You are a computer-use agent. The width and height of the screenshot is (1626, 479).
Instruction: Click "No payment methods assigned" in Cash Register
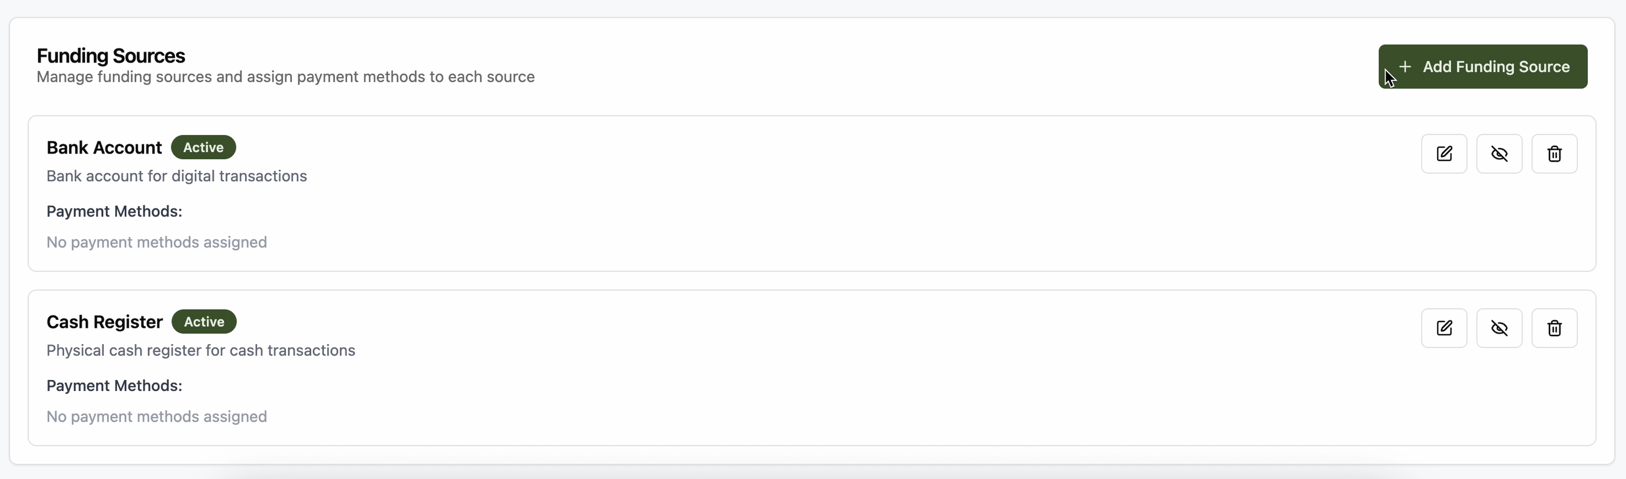pyautogui.click(x=156, y=416)
